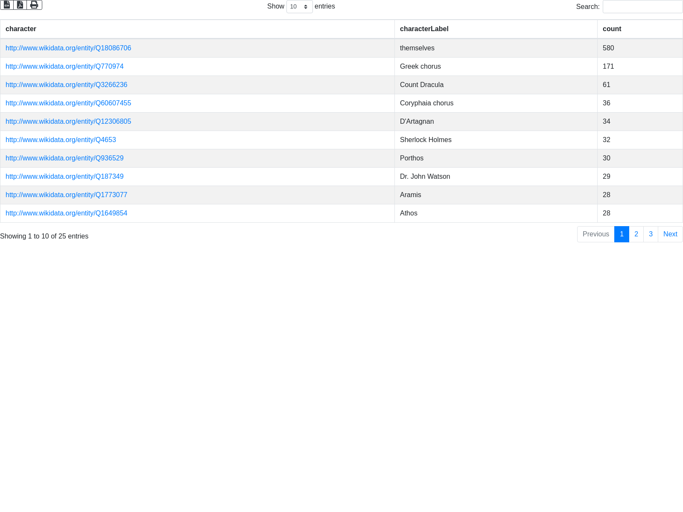Click the Previous pagination button

pos(595,234)
